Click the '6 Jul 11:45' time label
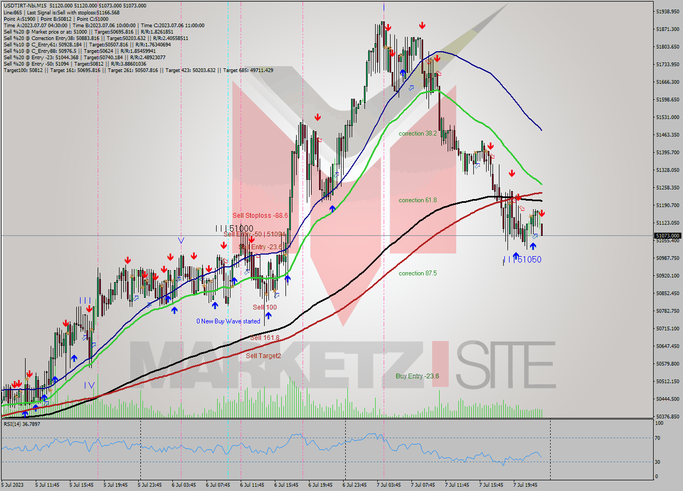This screenshot has width=683, height=491. (x=253, y=485)
